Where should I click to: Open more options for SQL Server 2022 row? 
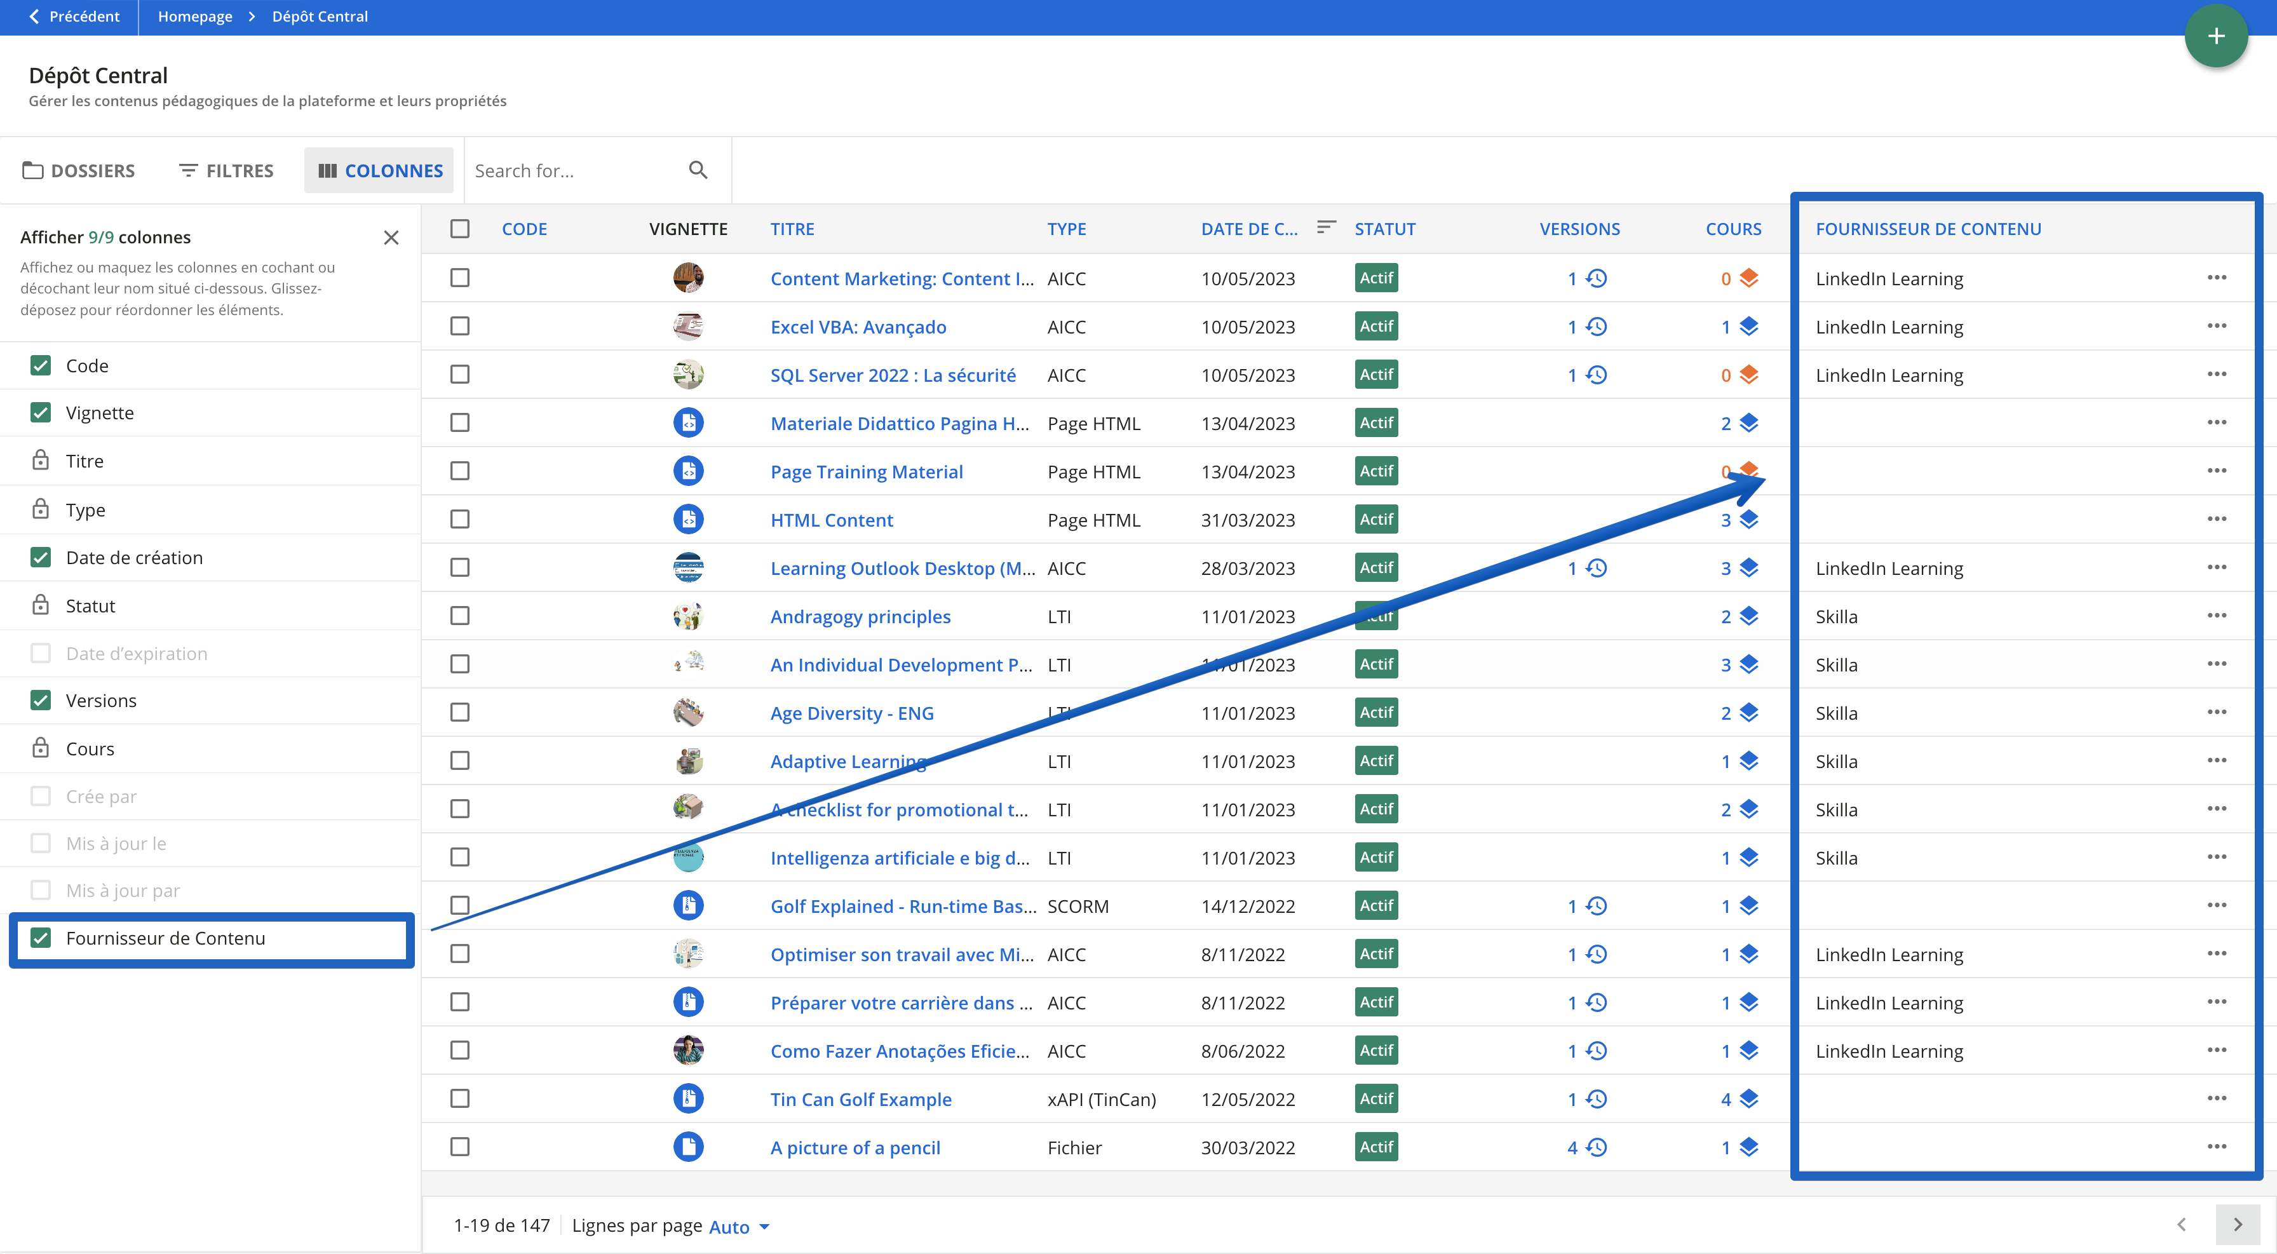coord(2216,375)
